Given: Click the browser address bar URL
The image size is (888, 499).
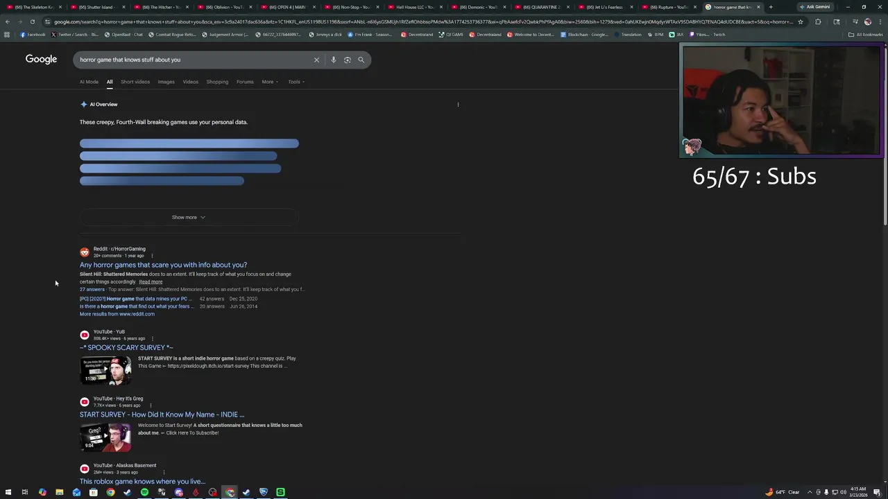Looking at the screenshot, I should [423, 21].
